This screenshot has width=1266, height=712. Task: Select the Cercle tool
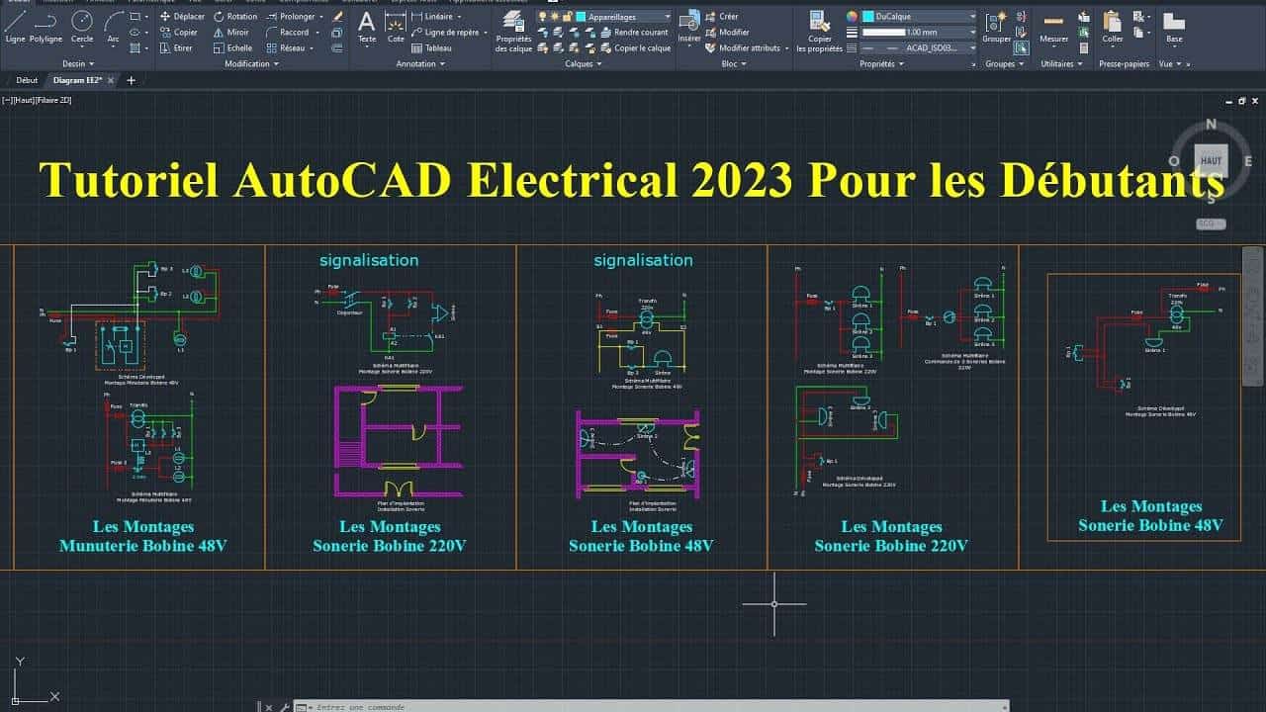click(x=82, y=27)
